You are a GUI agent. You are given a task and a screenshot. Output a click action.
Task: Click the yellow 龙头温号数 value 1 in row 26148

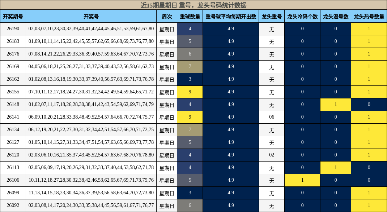pos(336,105)
